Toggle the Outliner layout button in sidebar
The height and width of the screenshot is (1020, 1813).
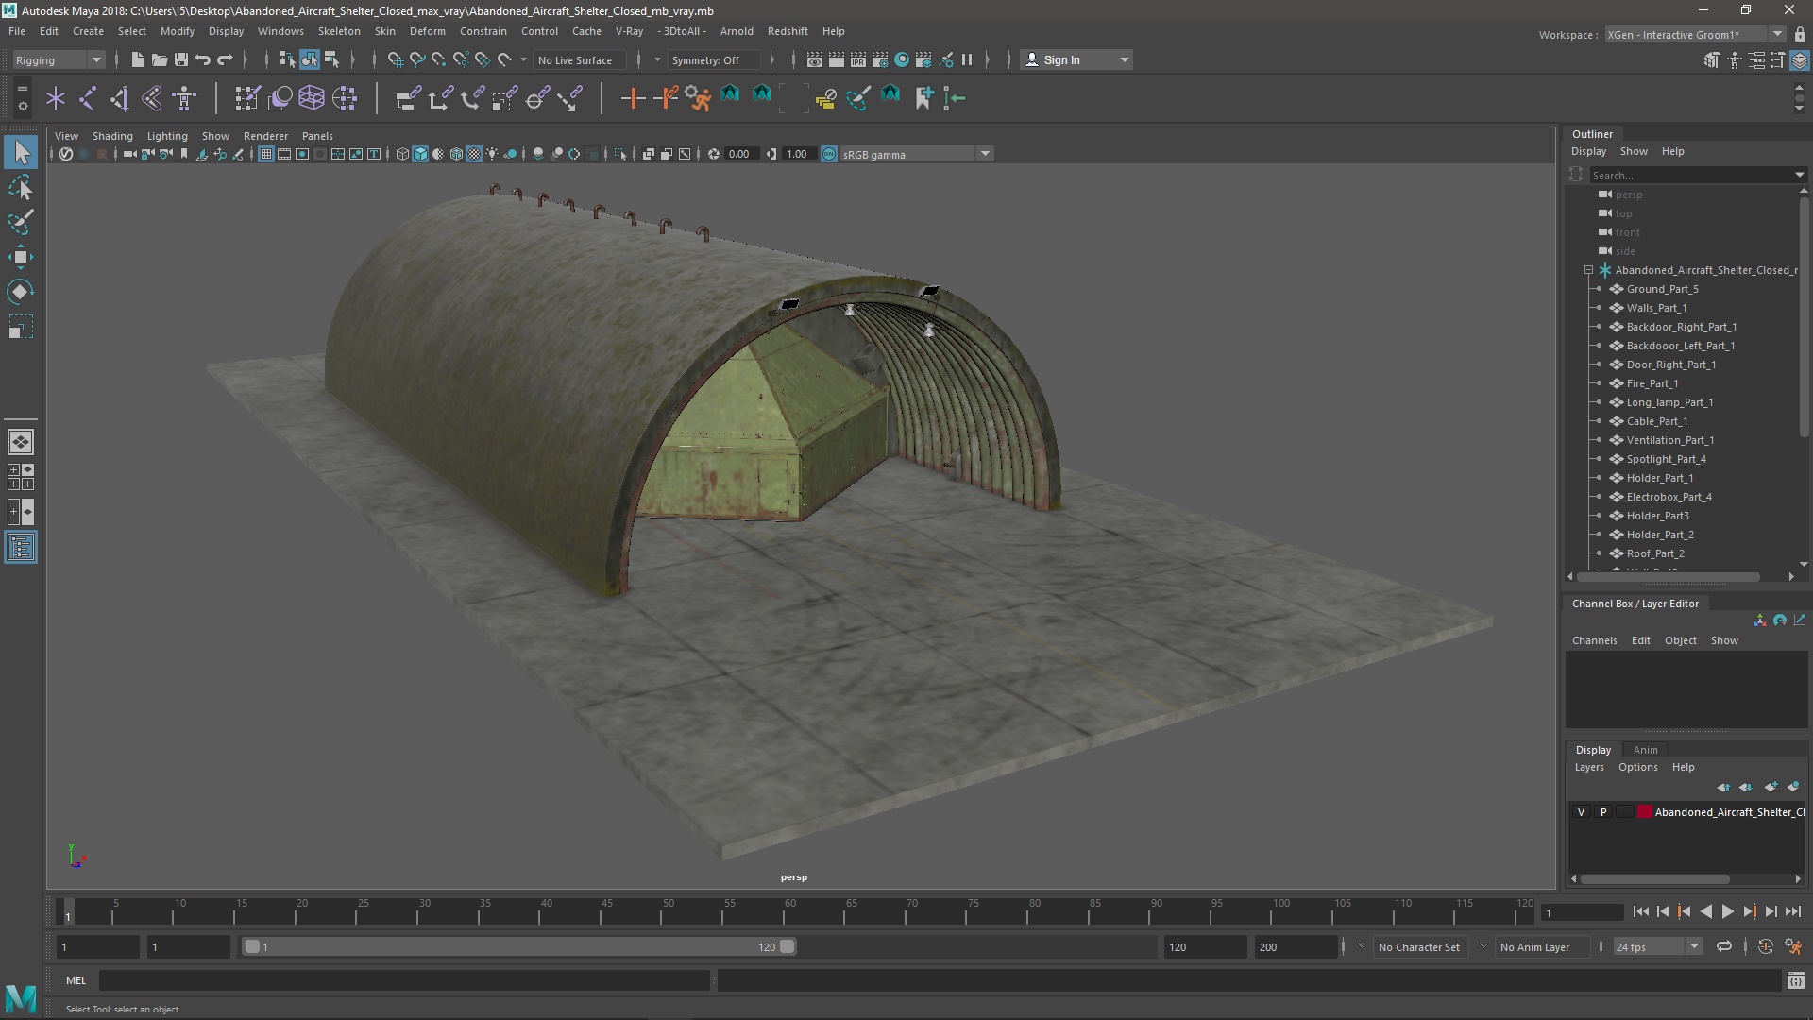21,548
